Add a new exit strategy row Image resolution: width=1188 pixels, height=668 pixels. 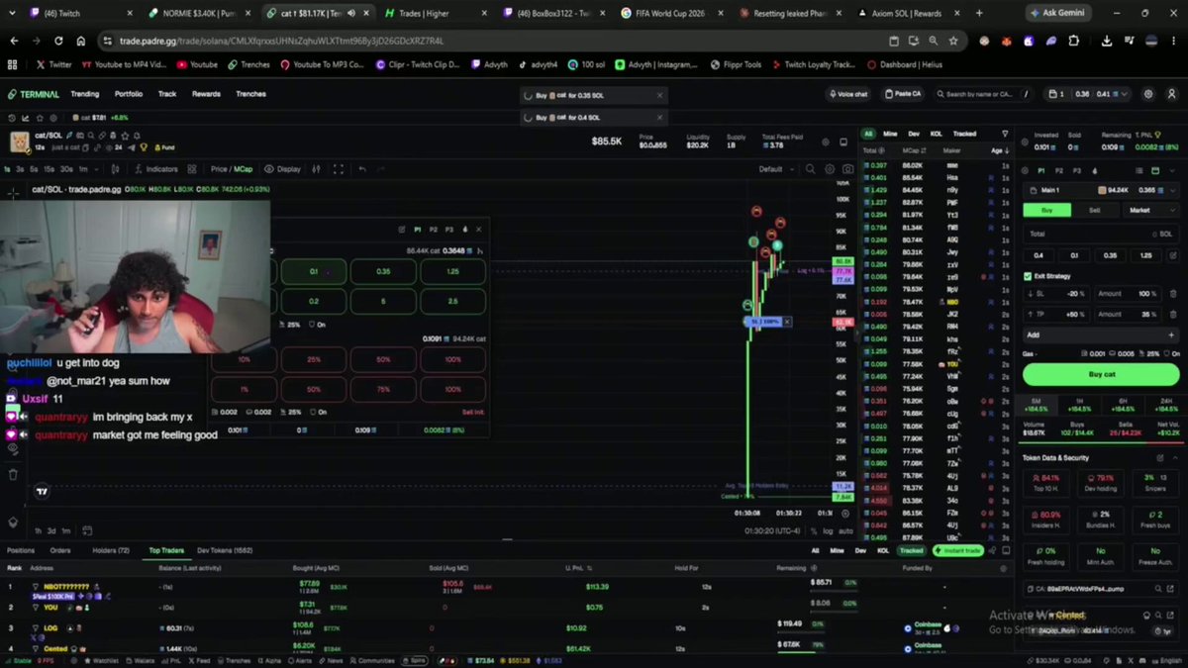1101,334
